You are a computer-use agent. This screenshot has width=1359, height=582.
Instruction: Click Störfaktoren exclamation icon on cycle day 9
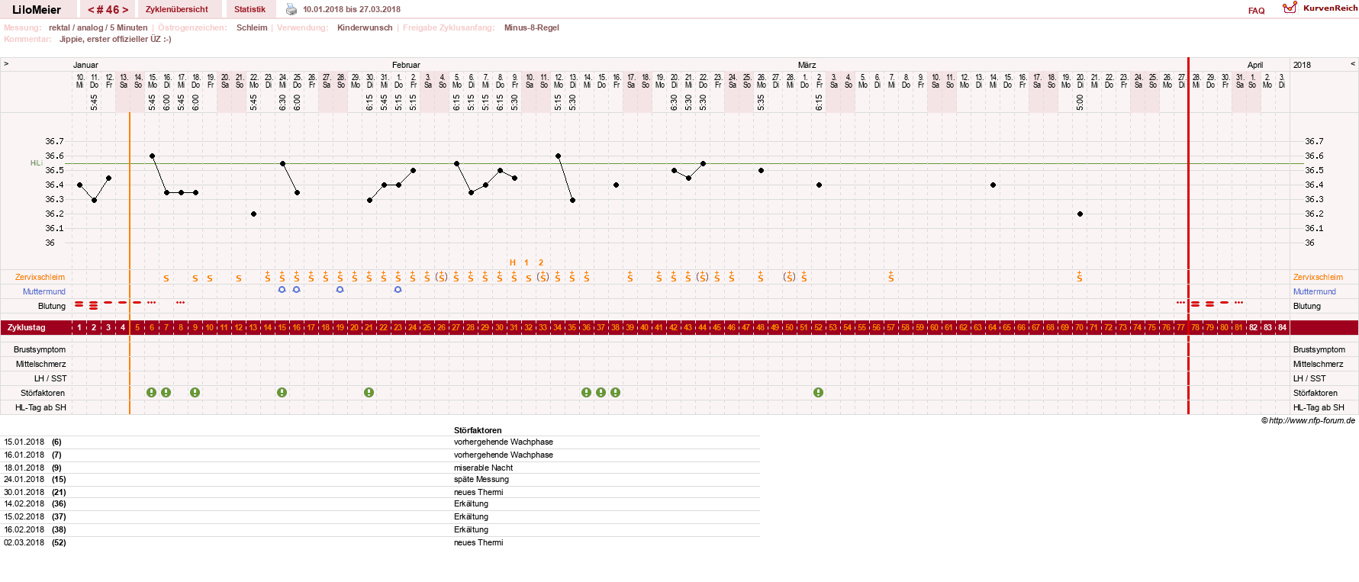pyautogui.click(x=195, y=392)
